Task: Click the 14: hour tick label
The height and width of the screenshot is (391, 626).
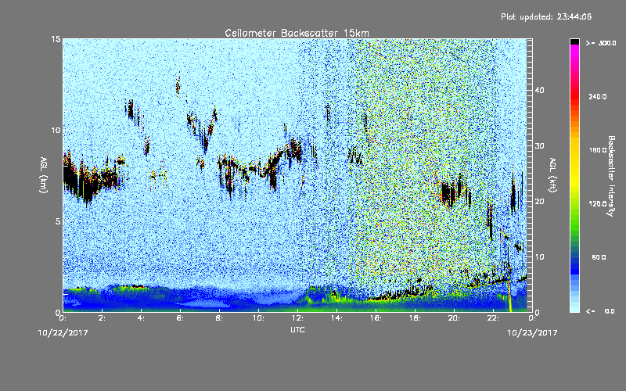Action: point(336,318)
